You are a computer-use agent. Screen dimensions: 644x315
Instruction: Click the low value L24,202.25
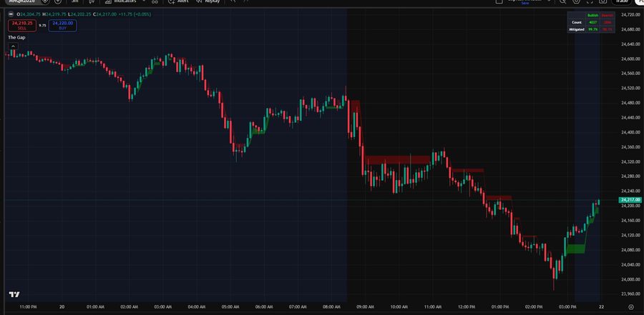click(x=79, y=14)
